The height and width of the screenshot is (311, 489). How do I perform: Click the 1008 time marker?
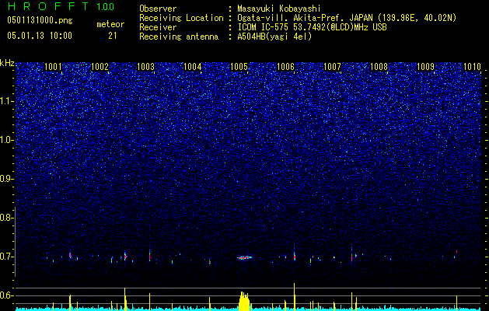(x=379, y=67)
